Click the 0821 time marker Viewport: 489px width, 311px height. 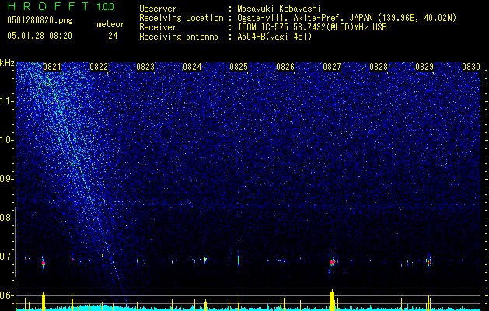(x=52, y=67)
